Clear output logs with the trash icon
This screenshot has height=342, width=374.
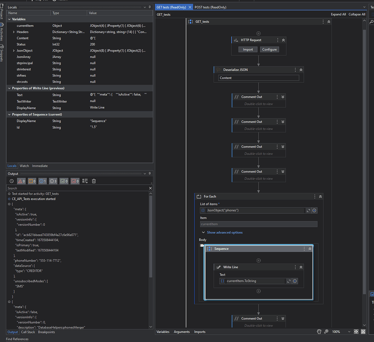[x=94, y=181]
